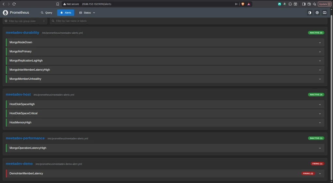Image resolution: width=333 pixels, height=183 pixels.
Task: Expand HostMemoryHigh rule chevron
Action: pos(320,122)
